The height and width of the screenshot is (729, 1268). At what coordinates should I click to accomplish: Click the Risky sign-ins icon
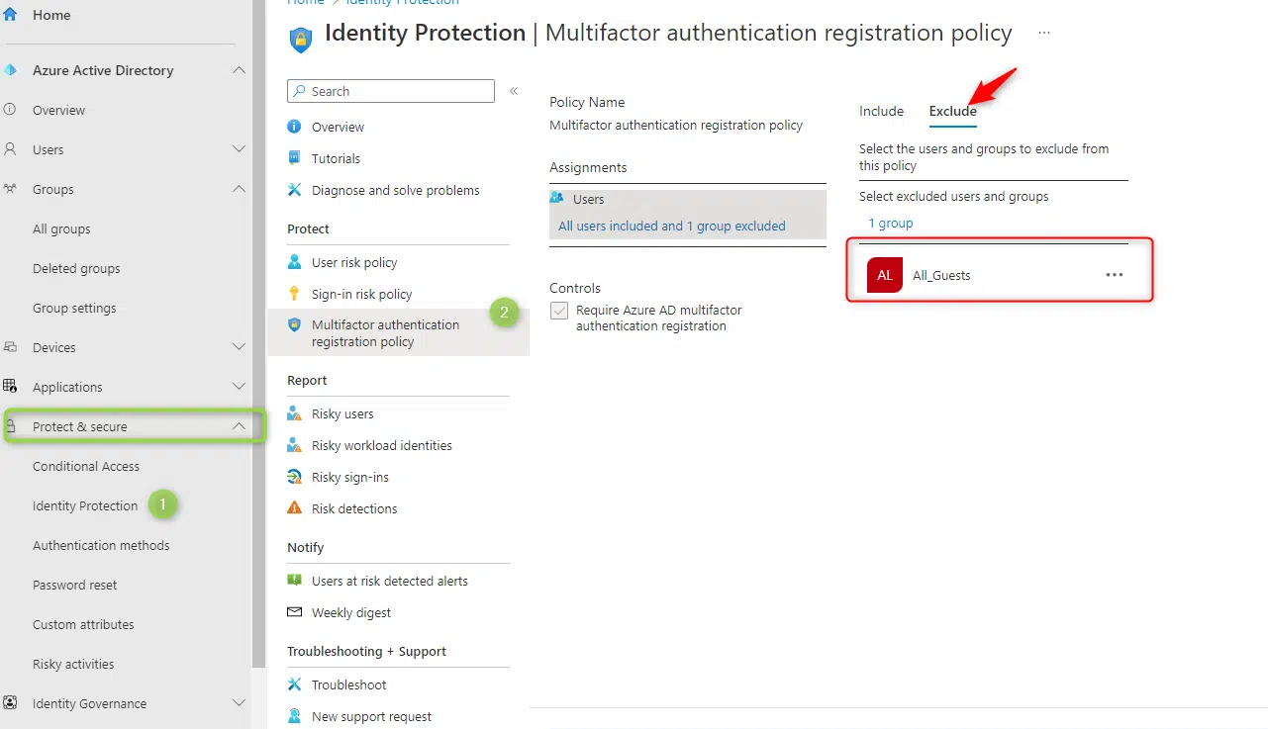click(x=294, y=477)
